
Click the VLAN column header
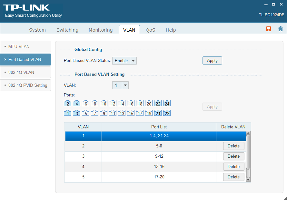83,127
